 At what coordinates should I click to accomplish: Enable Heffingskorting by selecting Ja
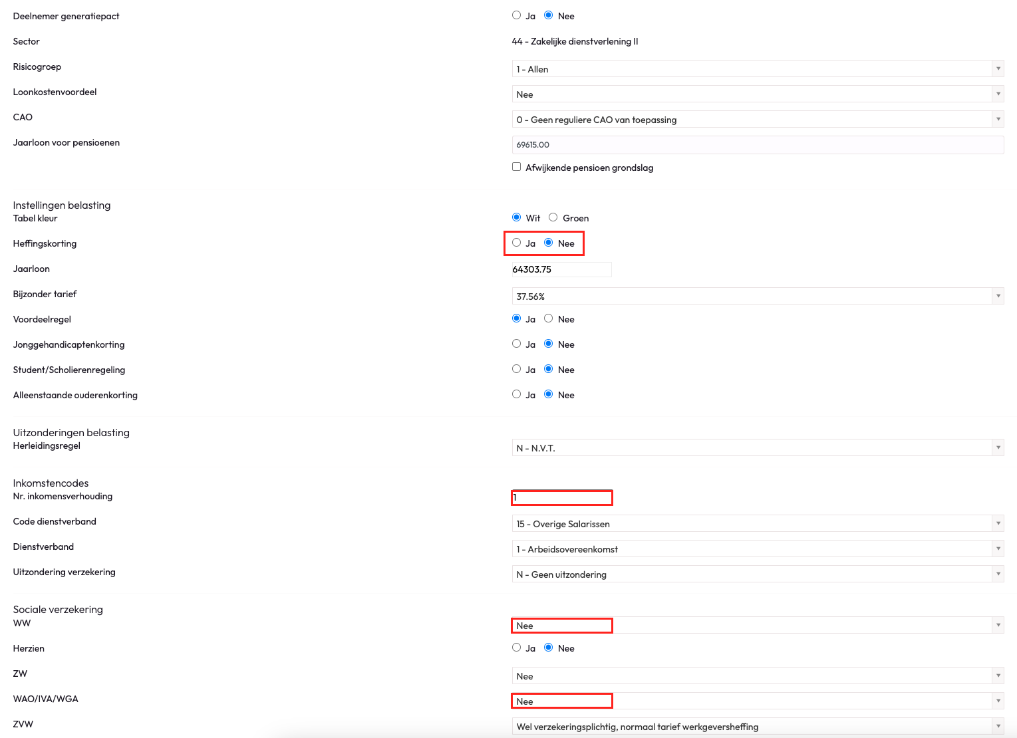click(516, 243)
